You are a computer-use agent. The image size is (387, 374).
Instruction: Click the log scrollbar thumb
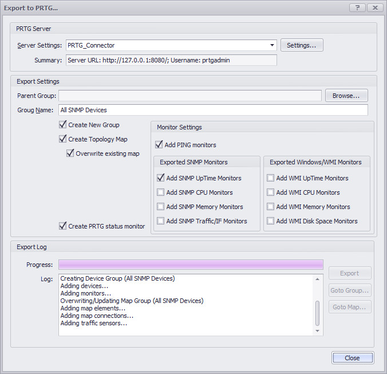pyautogui.click(x=317, y=313)
